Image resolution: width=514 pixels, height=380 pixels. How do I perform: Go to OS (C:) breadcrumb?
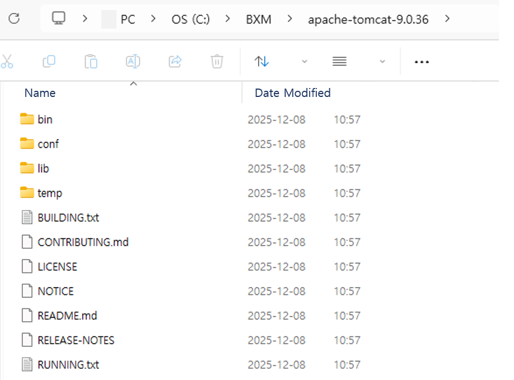tap(190, 20)
